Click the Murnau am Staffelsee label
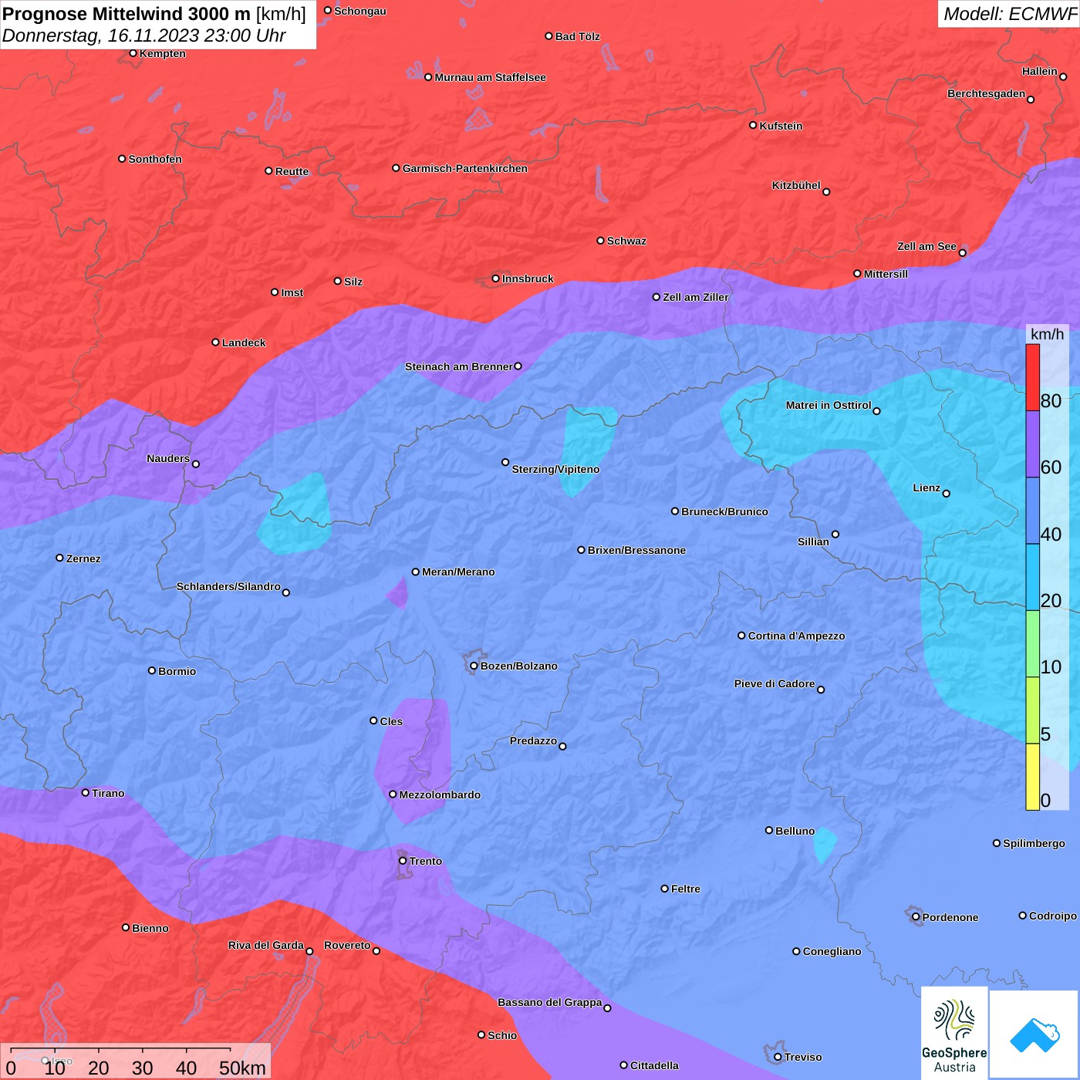This screenshot has width=1080, height=1080. coord(490,77)
